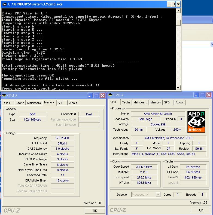Click the cmd.exe title bar icon
Viewport: 213px width, 215px height.
tap(4, 4)
